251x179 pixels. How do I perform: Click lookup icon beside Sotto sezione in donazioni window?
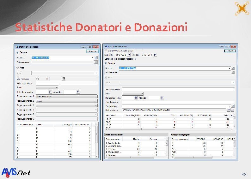233,72
